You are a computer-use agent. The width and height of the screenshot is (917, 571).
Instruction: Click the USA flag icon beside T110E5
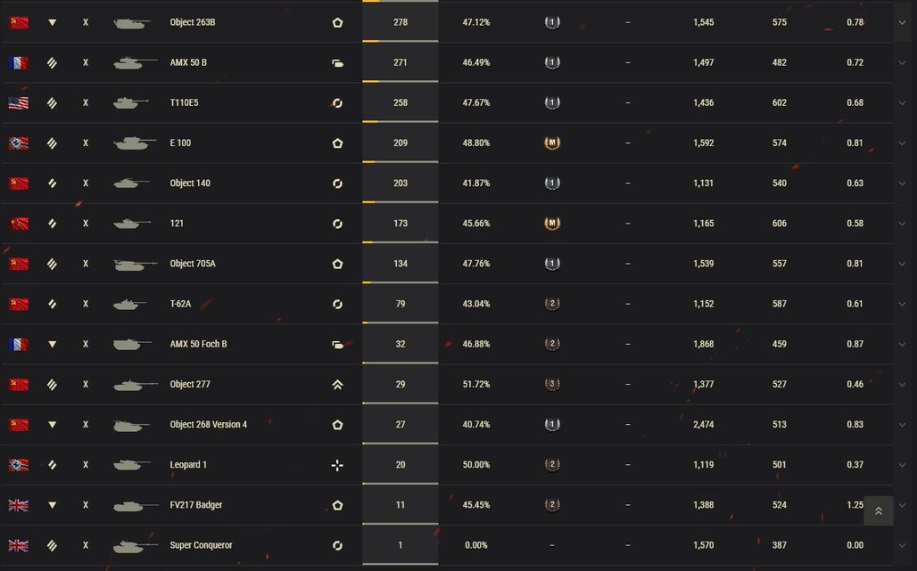click(19, 102)
